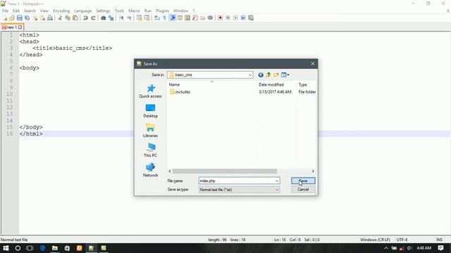451x253 pixels.
Task: Select Network in places bar
Action: [x=150, y=170]
